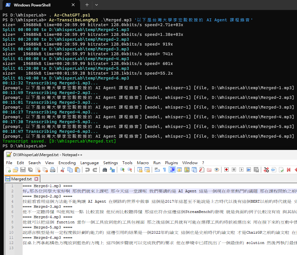Image resolution: width=297 pixels, height=255 pixels.
Task: Toggle the indent guide button
Action: 172,170
